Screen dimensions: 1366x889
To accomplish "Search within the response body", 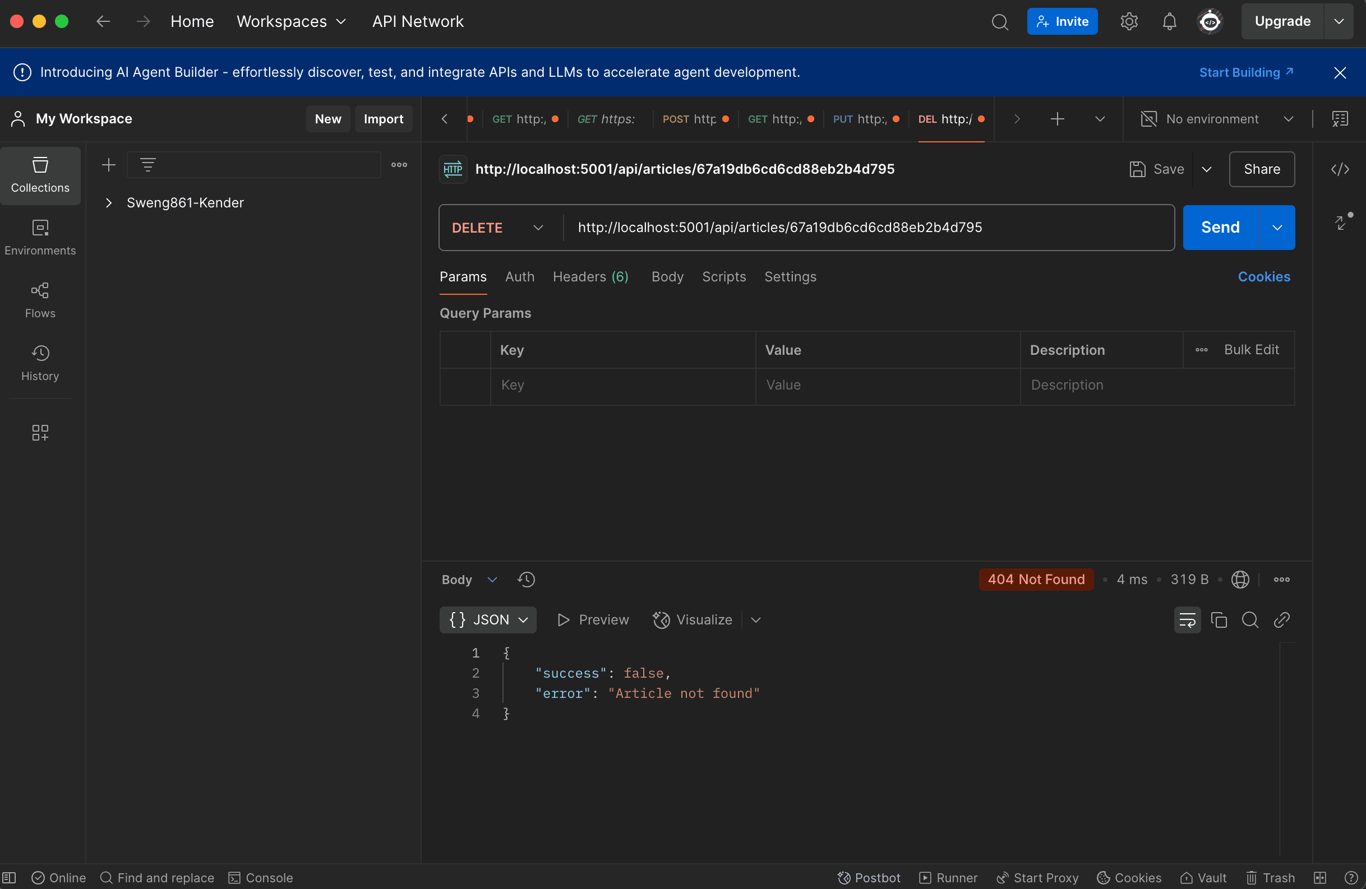I will point(1250,620).
